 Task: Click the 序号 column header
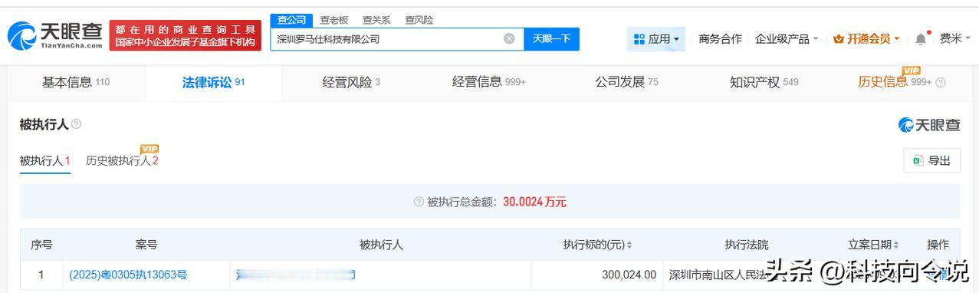41,245
